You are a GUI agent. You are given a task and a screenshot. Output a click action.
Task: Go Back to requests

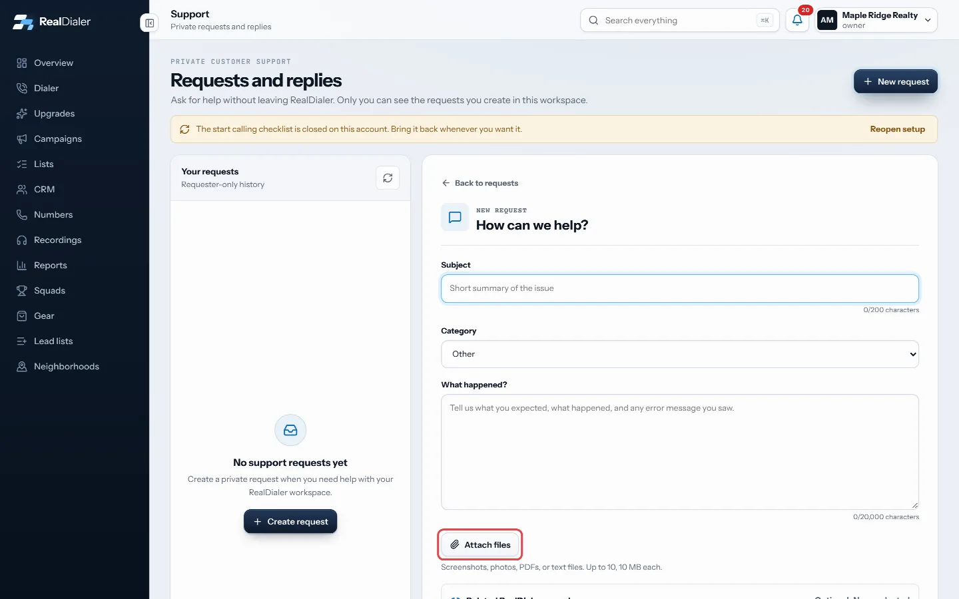pos(480,183)
